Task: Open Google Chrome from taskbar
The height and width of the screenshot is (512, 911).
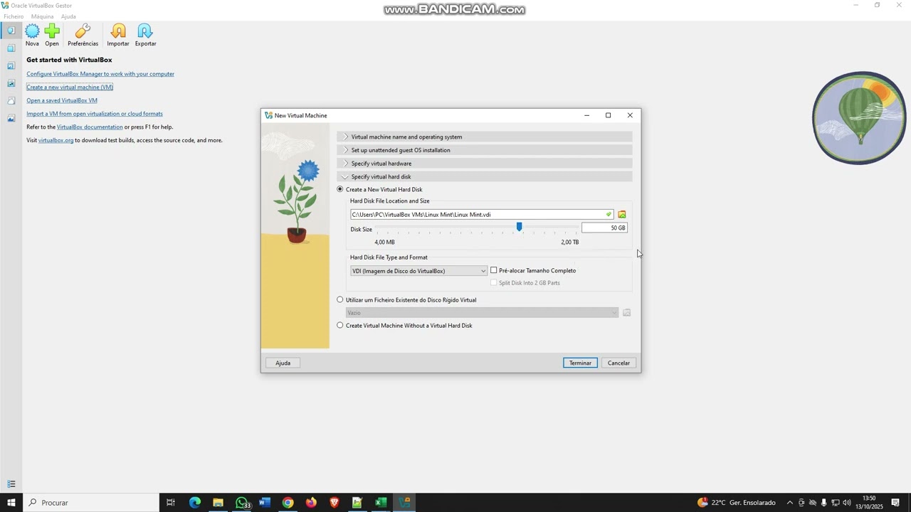Action: 288,503
